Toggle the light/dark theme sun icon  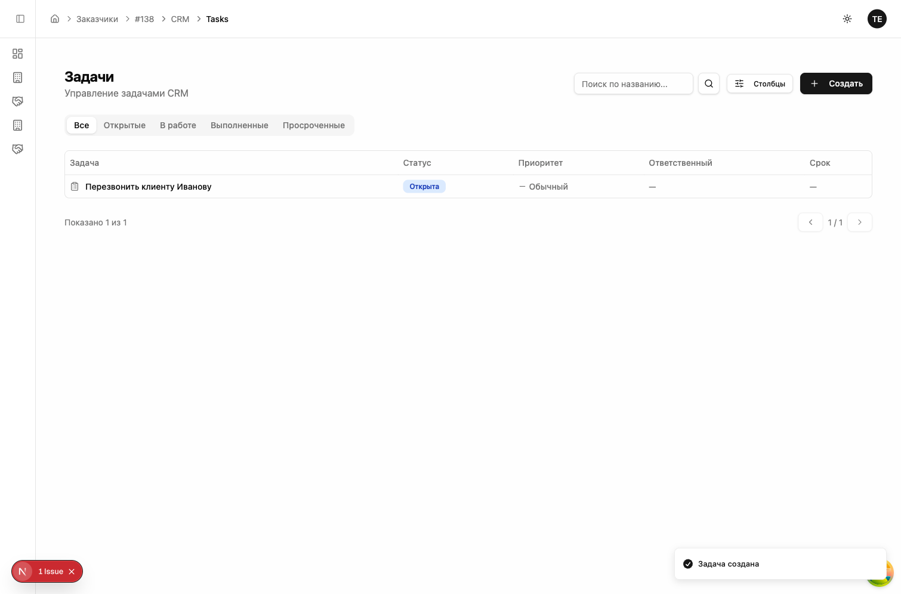(x=847, y=19)
